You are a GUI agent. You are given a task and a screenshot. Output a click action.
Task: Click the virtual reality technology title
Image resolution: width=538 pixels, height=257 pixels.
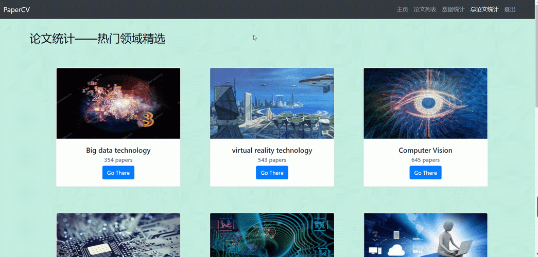pyautogui.click(x=272, y=150)
